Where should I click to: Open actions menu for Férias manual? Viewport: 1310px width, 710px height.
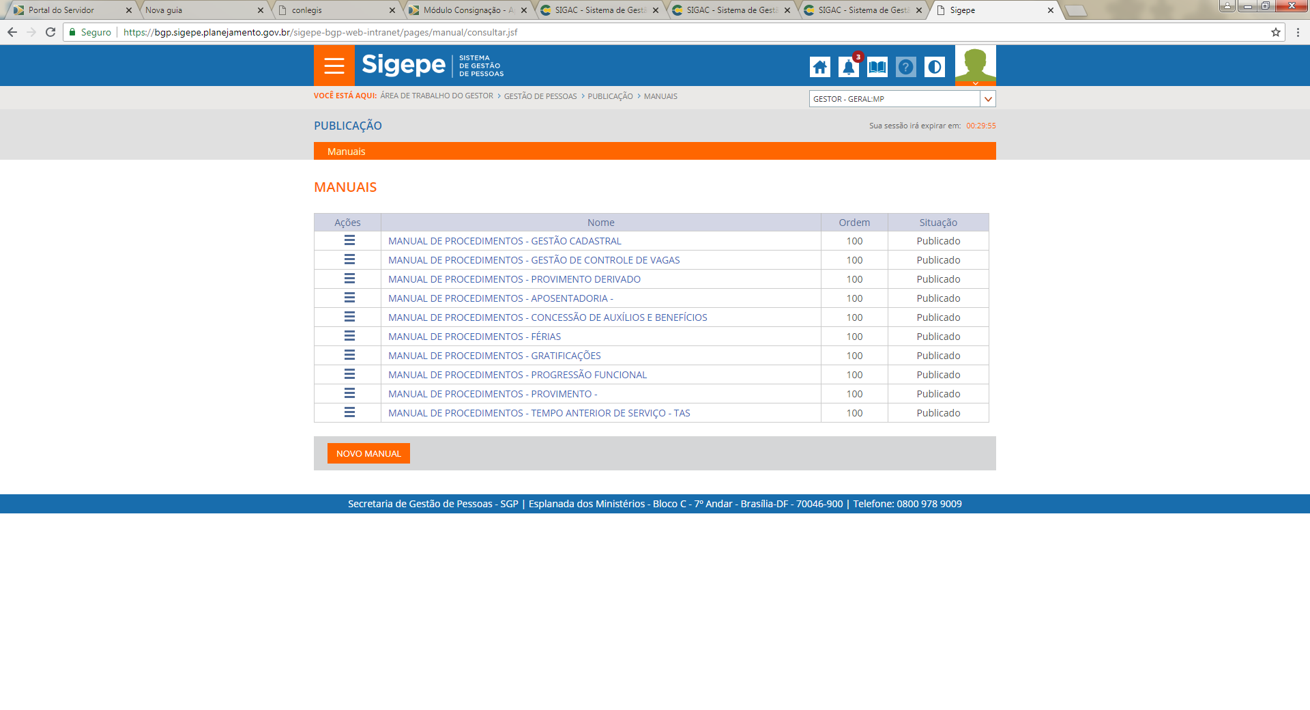coord(349,336)
